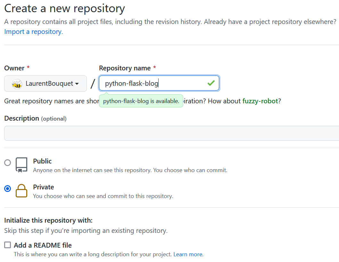The height and width of the screenshot is (262, 339).
Task: Click the 'Add a README file' label
Action: (x=43, y=245)
